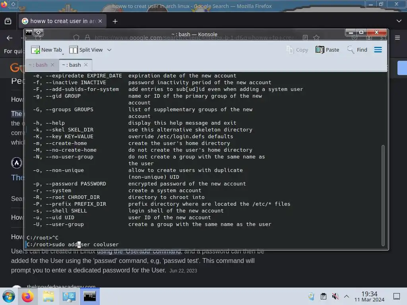Click the '--create-home' option text
Screen dimensions: 407x305
point(66,143)
